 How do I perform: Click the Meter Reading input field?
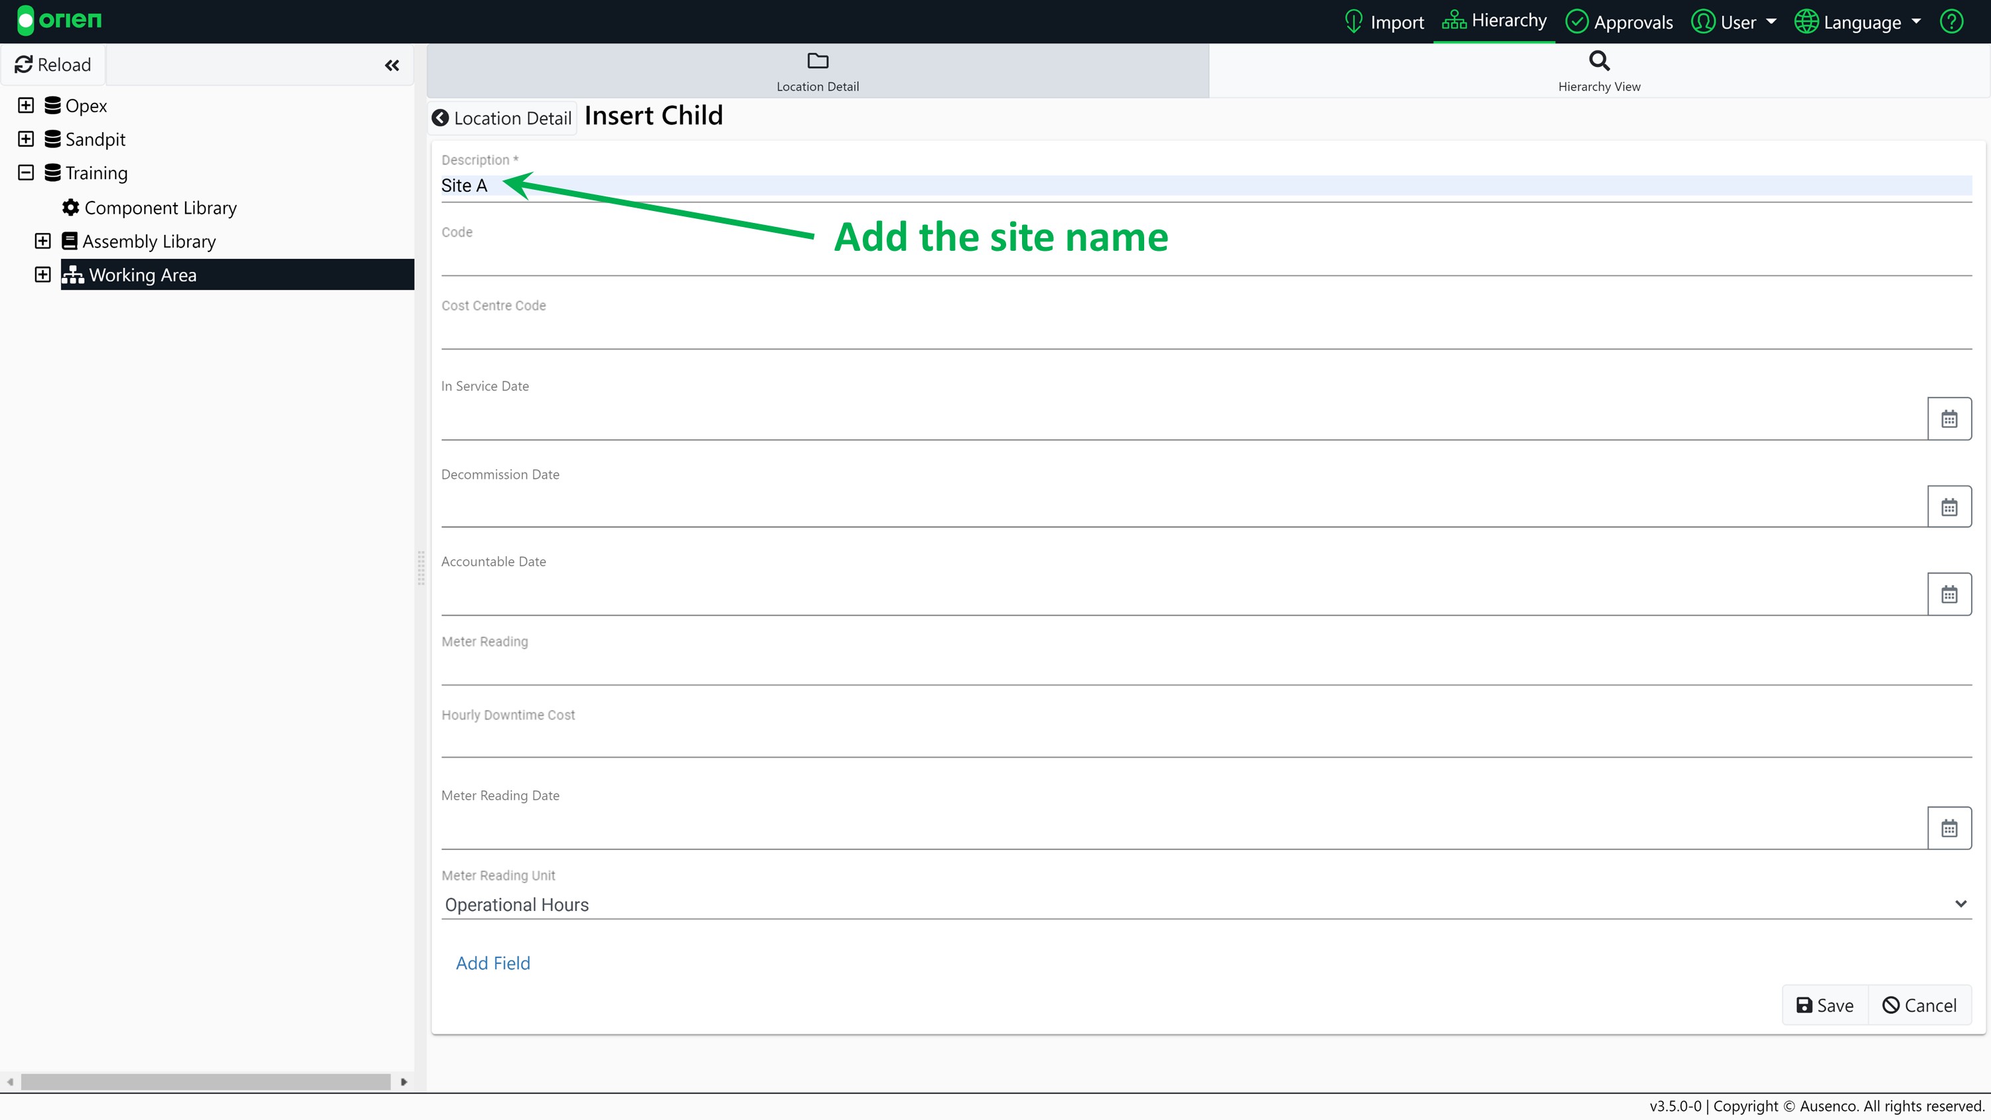pos(1207,669)
